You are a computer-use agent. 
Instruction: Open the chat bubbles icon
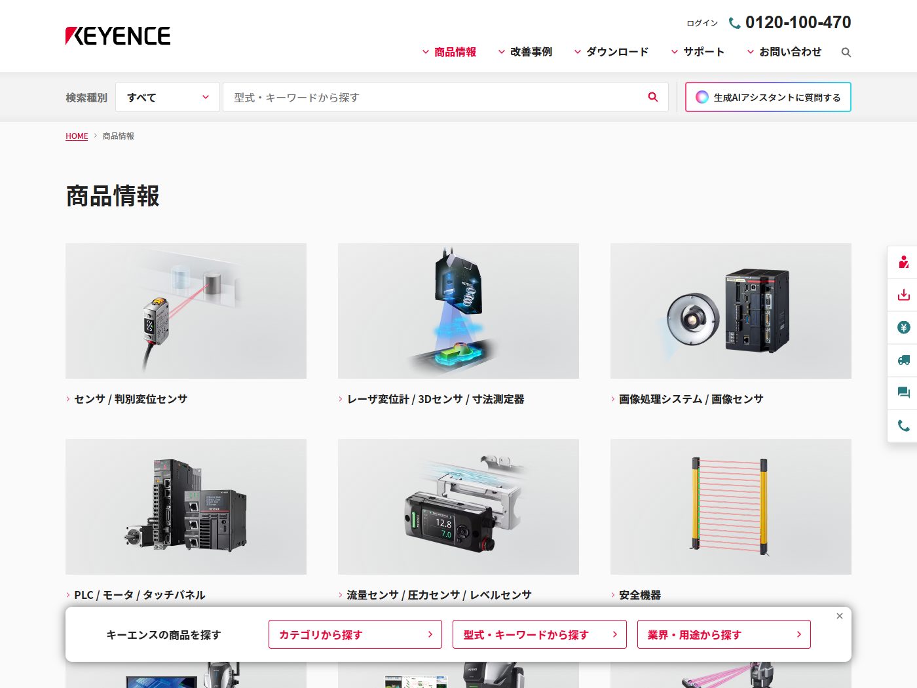(903, 393)
